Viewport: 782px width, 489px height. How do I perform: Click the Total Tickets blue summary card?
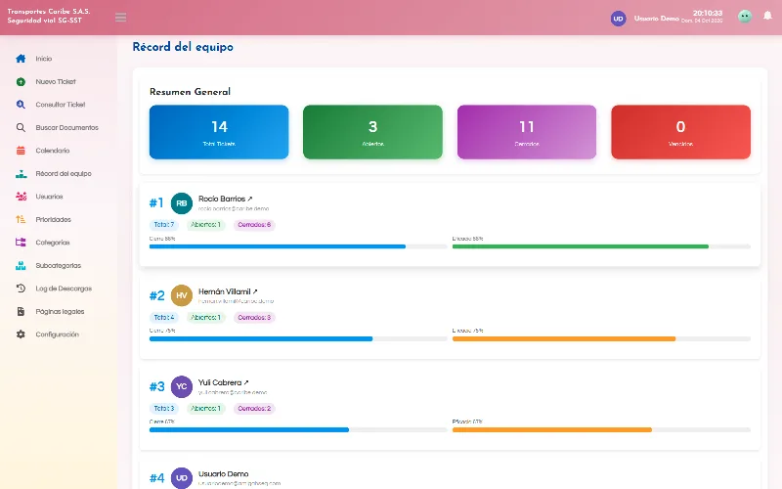(x=219, y=132)
